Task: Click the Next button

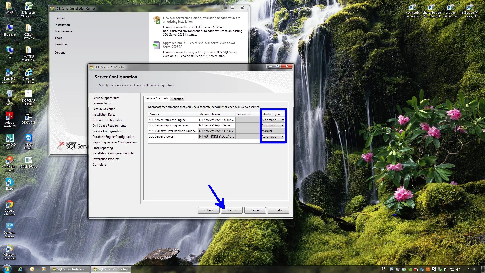Action: (232, 210)
